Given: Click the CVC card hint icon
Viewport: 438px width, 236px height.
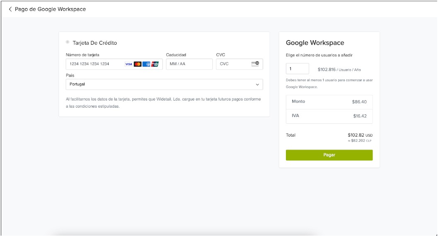Looking at the screenshot, I should tap(255, 64).
